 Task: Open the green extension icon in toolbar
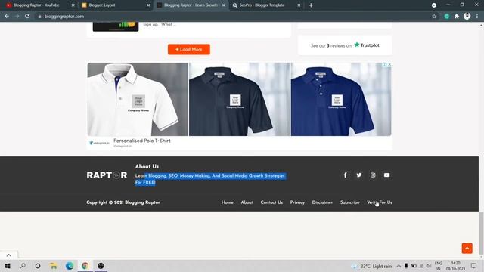[x=446, y=17]
